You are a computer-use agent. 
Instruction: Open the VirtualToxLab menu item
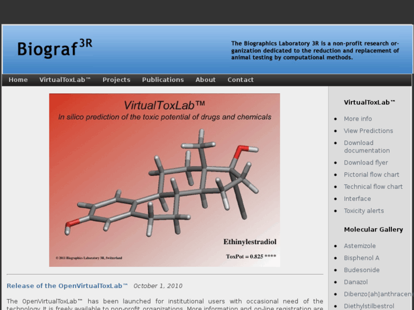tap(65, 80)
